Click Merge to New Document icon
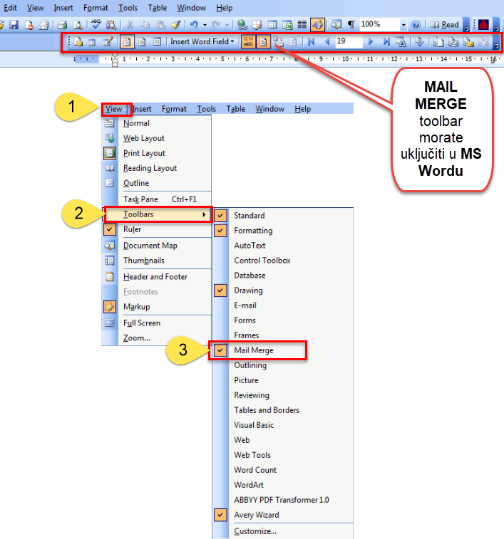 tap(438, 42)
